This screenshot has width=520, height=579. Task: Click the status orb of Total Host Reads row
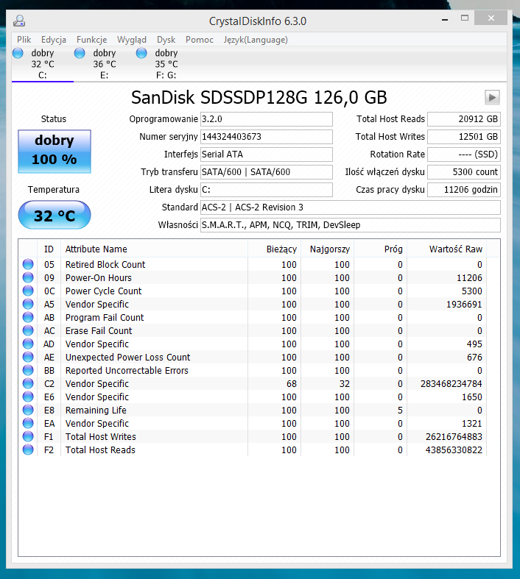pos(28,450)
